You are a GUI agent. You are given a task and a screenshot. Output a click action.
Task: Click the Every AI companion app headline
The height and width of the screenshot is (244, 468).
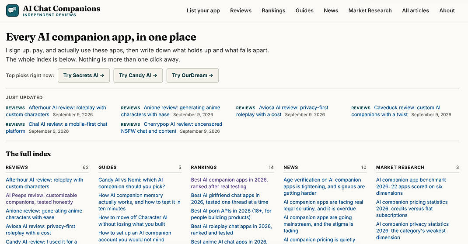click(101, 37)
